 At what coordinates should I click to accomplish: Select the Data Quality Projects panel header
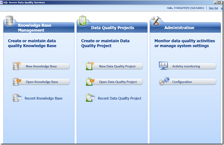point(112,28)
